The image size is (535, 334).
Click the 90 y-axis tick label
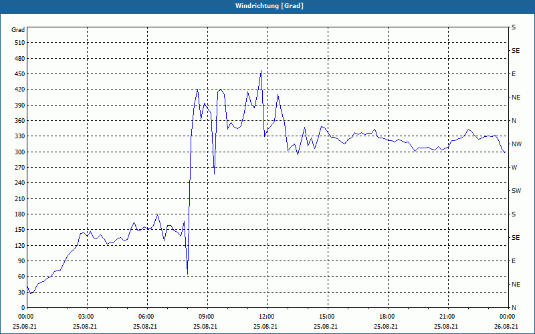[21, 261]
